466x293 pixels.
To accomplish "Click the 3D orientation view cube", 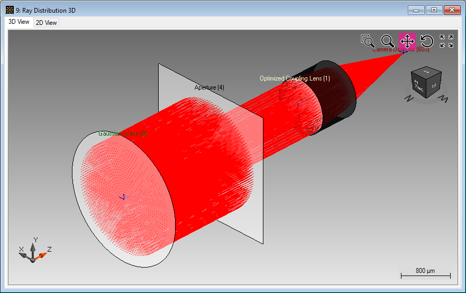I will (426, 83).
